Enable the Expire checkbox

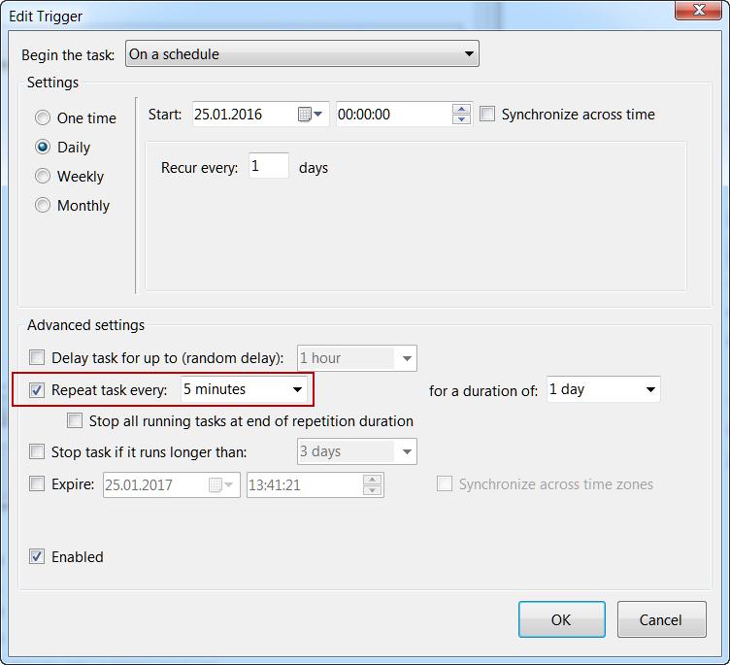[37, 483]
